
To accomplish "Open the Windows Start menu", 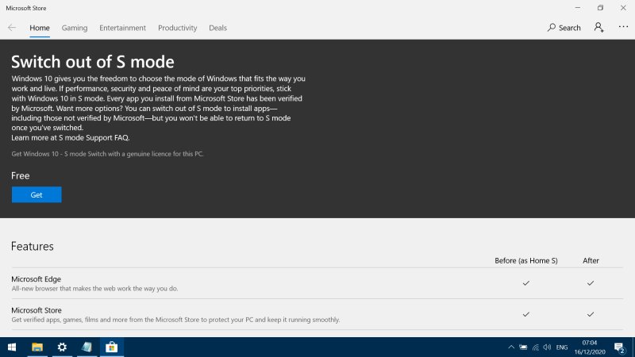I will pos(12,347).
